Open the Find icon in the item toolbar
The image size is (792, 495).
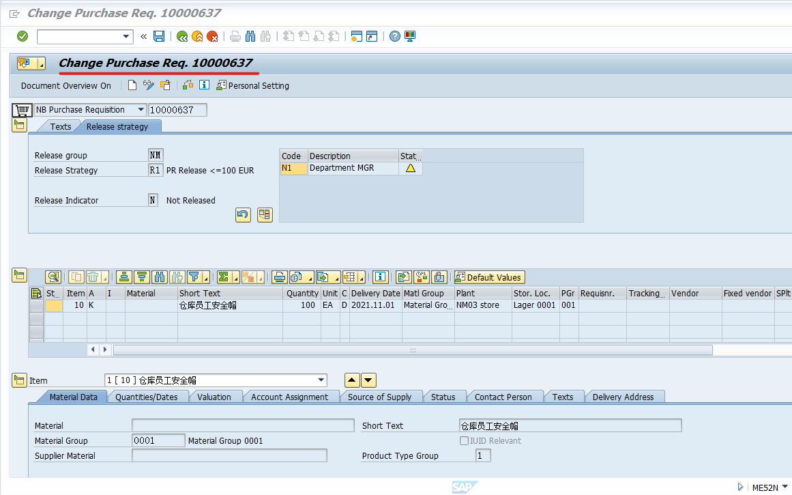click(x=160, y=277)
